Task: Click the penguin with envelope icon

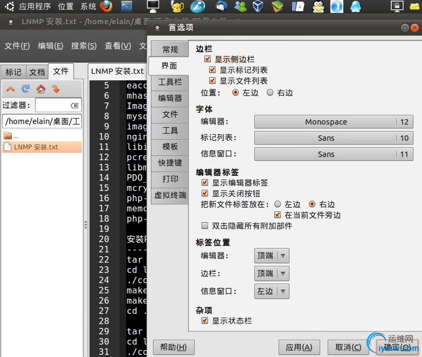Action: click(318, 6)
